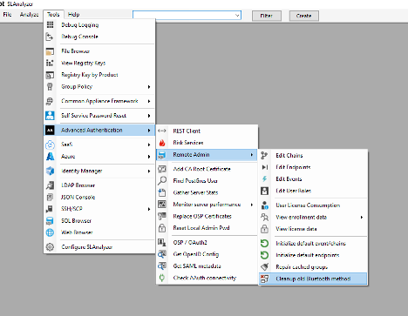Expand the Azure submenu arrow
The width and height of the screenshot is (408, 316).
tap(149, 157)
